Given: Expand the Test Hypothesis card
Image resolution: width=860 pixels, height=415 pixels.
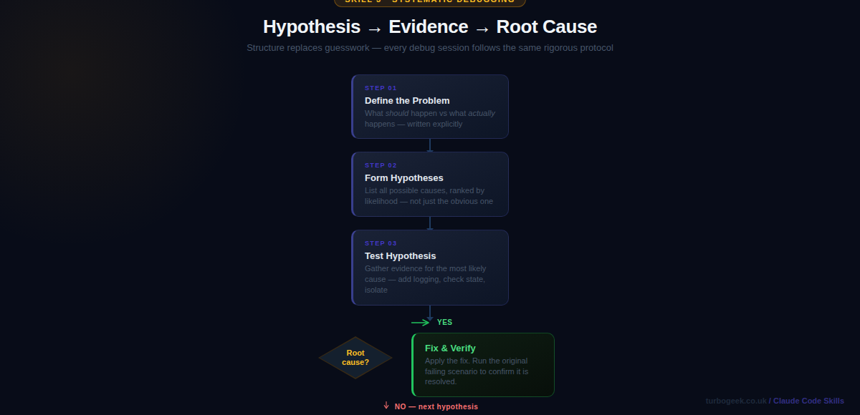Looking at the screenshot, I should tap(429, 267).
